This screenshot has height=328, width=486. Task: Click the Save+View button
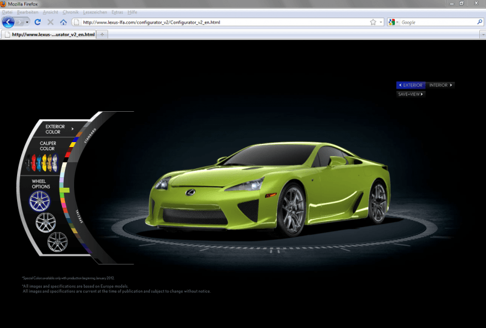coord(411,94)
